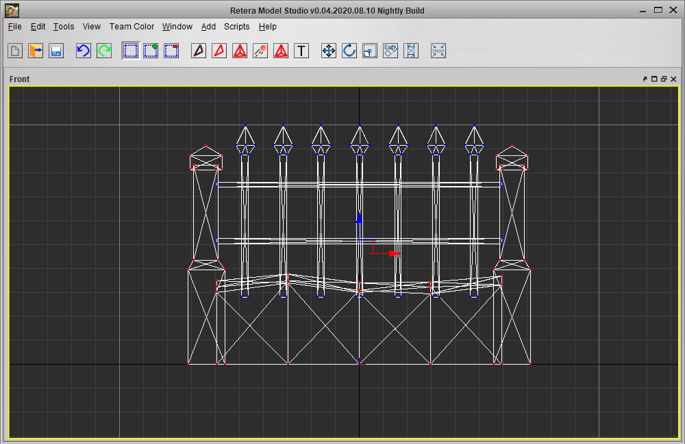Expand the Scripts menu
685x444 pixels.
[x=236, y=27]
